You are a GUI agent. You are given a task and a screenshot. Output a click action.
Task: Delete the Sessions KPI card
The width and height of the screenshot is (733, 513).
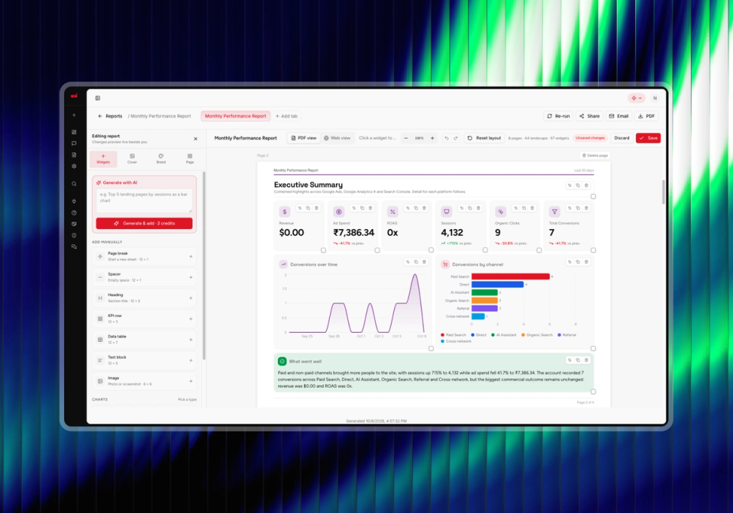pos(478,208)
